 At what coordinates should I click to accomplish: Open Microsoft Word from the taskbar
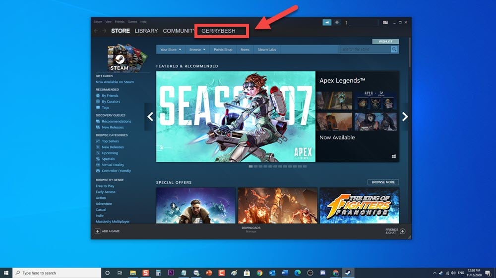pyautogui.click(x=285, y=273)
